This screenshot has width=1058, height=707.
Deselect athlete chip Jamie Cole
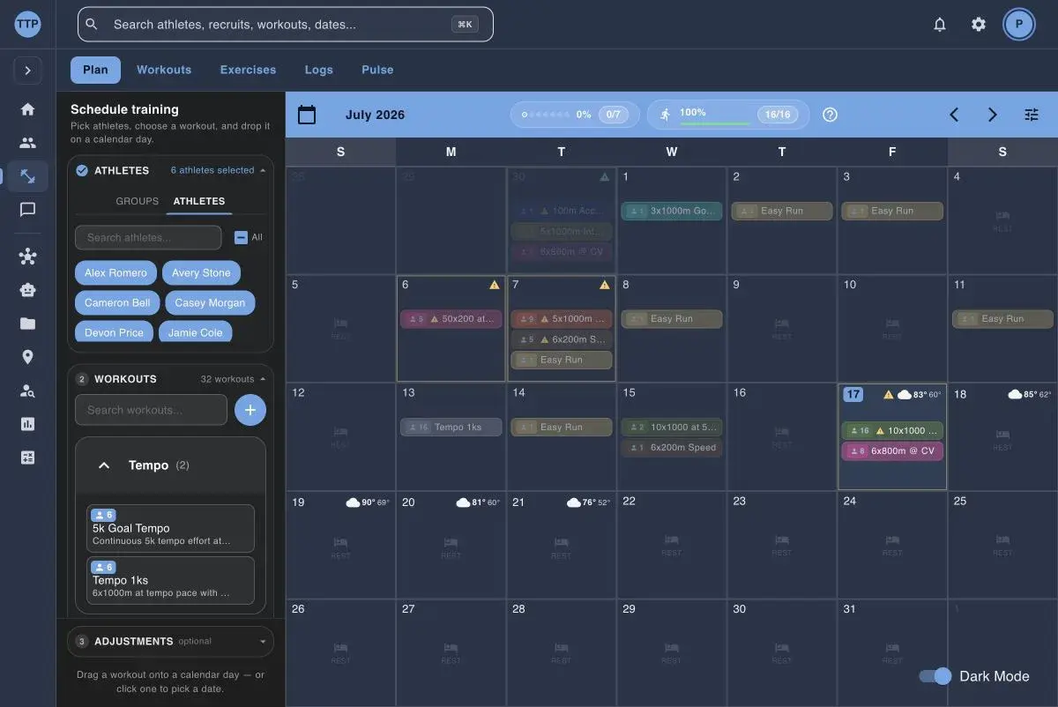click(196, 331)
